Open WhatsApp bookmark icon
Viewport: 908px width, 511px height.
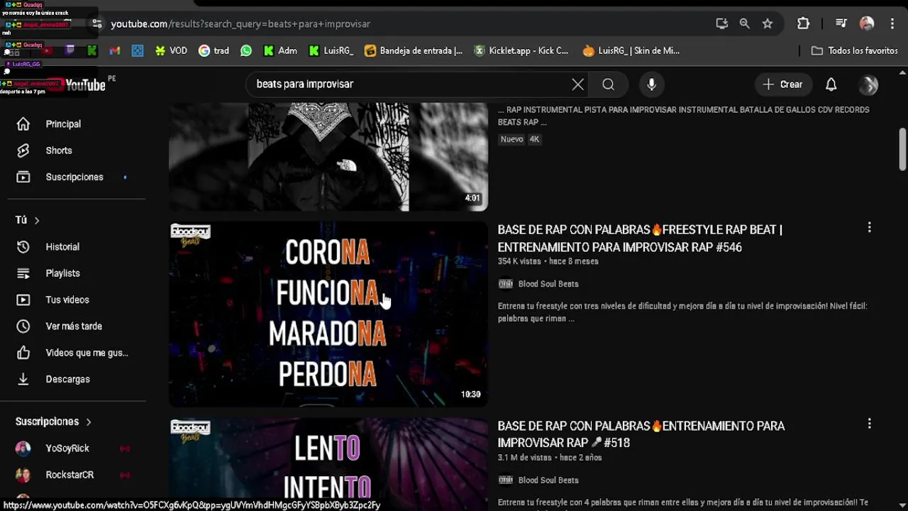pyautogui.click(x=246, y=50)
